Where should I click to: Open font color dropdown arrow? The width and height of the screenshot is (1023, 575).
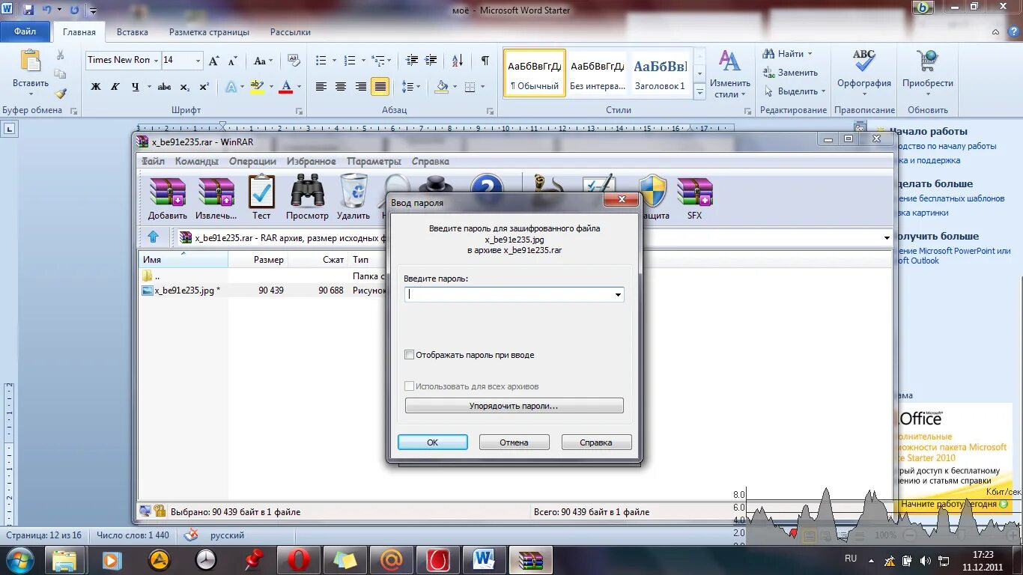click(299, 87)
